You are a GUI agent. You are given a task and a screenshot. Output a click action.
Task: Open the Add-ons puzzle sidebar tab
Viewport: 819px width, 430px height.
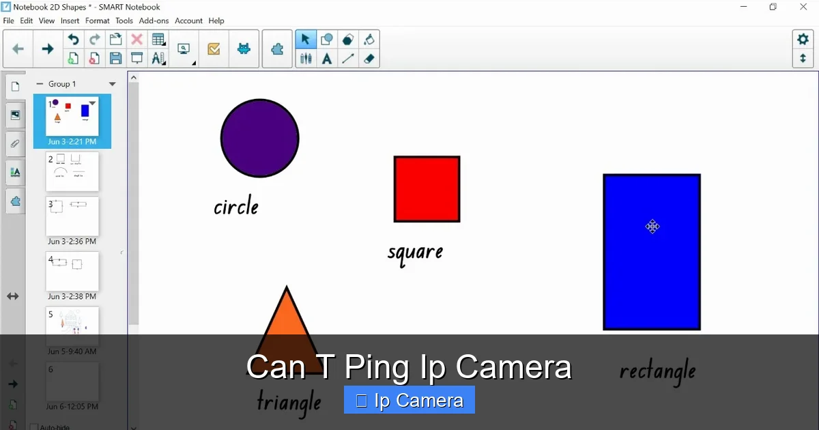tap(16, 201)
